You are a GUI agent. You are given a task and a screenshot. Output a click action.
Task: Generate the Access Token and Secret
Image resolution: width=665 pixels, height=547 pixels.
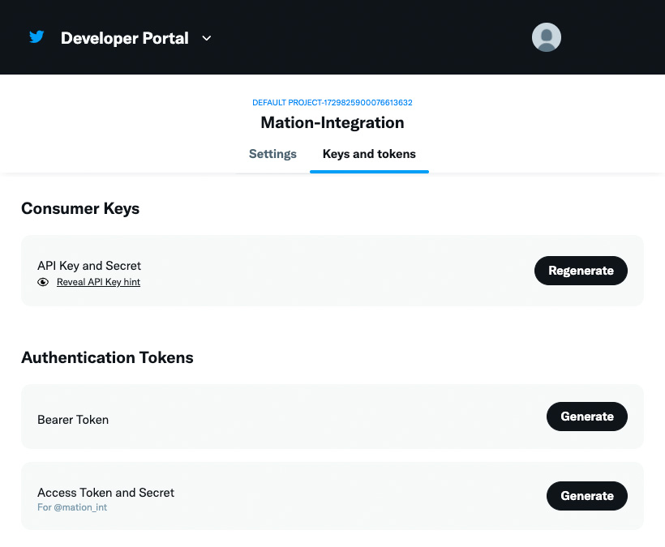[586, 496]
